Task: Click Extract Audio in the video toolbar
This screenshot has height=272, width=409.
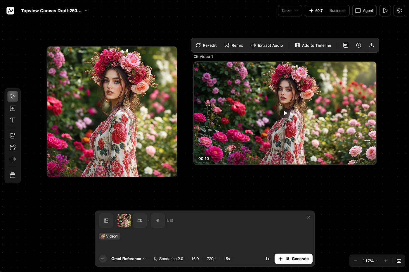Action: [267, 45]
